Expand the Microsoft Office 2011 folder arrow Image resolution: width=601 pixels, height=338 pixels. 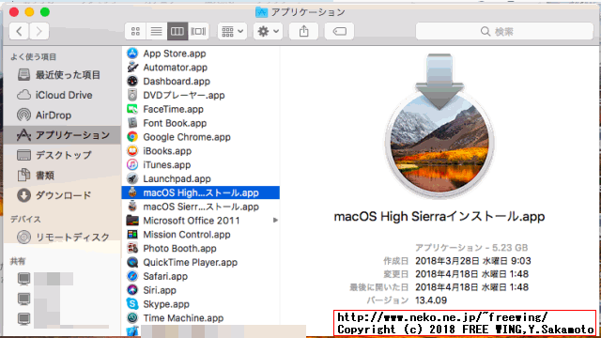point(275,221)
